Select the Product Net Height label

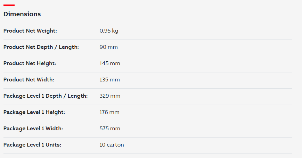click(30, 63)
